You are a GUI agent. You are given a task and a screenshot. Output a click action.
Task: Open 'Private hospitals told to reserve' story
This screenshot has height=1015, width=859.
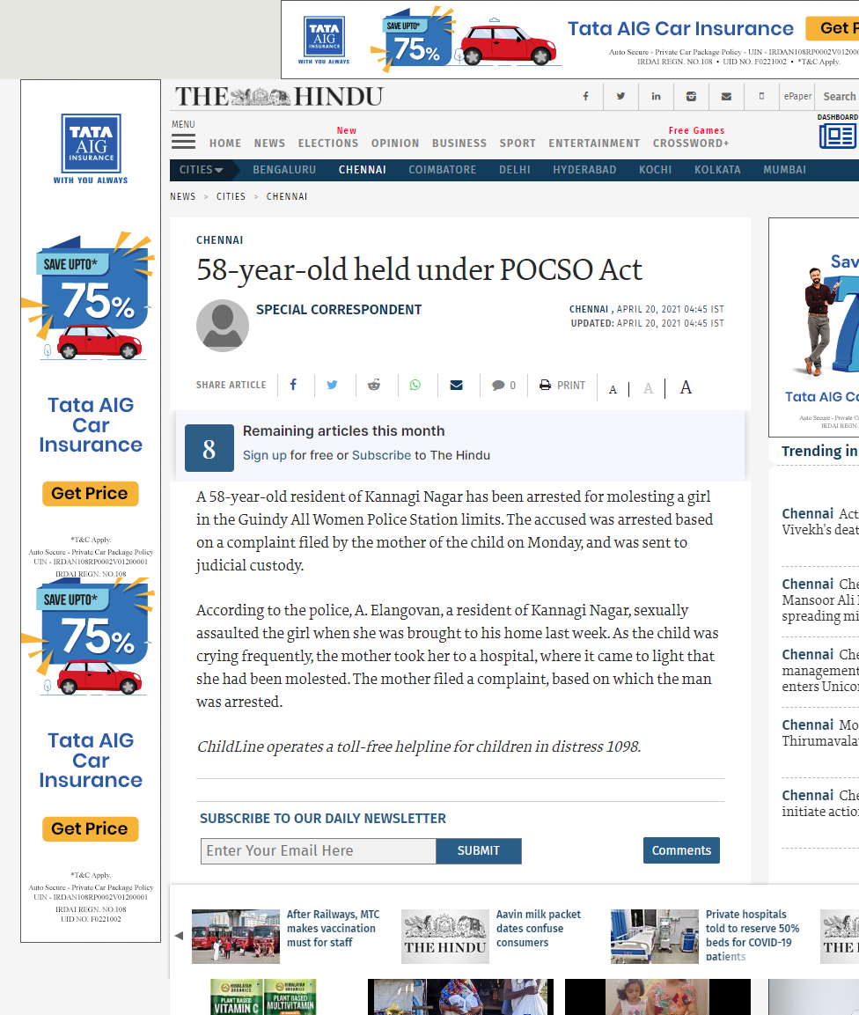click(753, 935)
